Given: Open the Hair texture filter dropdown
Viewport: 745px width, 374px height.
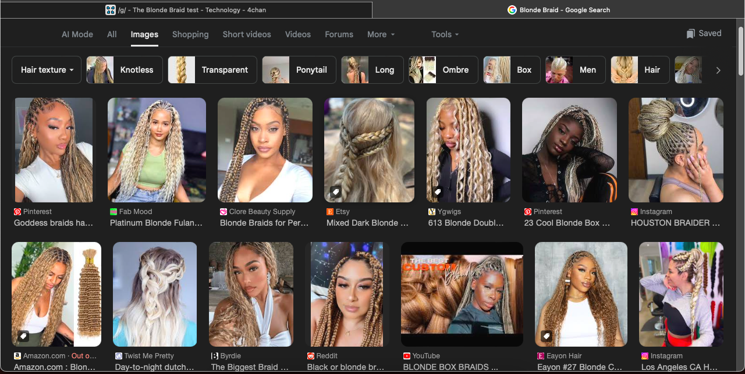Looking at the screenshot, I should pyautogui.click(x=47, y=70).
